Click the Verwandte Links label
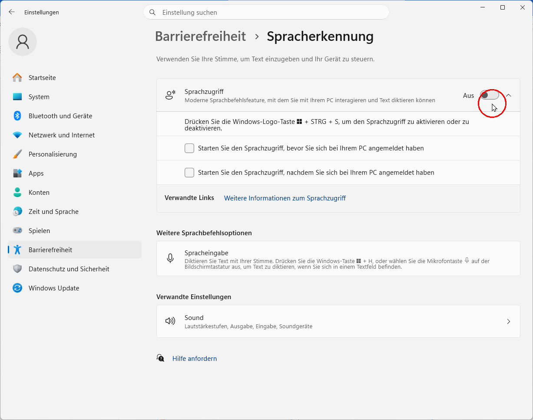The height and width of the screenshot is (420, 533). (189, 198)
